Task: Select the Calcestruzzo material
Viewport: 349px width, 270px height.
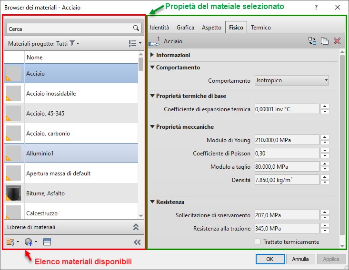Action: pyautogui.click(x=71, y=212)
